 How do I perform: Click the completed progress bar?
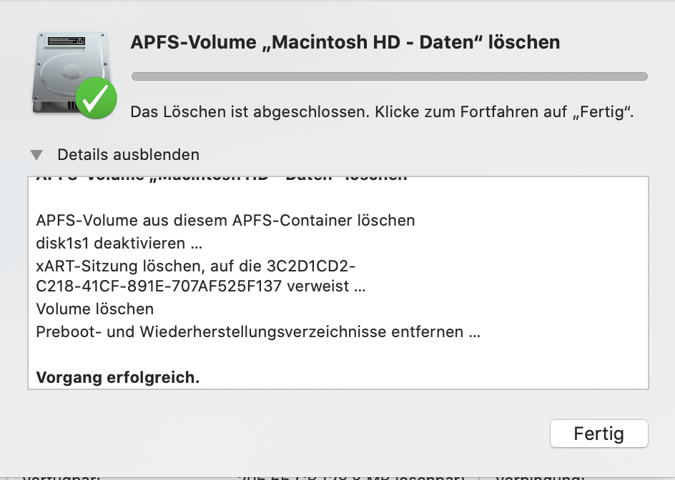pos(390,76)
